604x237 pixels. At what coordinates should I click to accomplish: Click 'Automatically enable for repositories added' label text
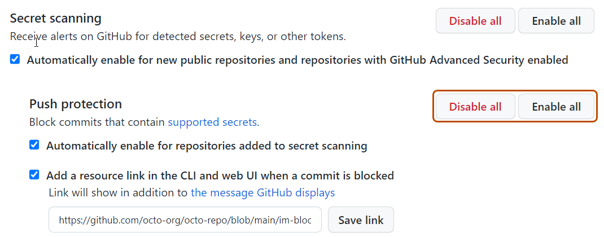point(207,146)
